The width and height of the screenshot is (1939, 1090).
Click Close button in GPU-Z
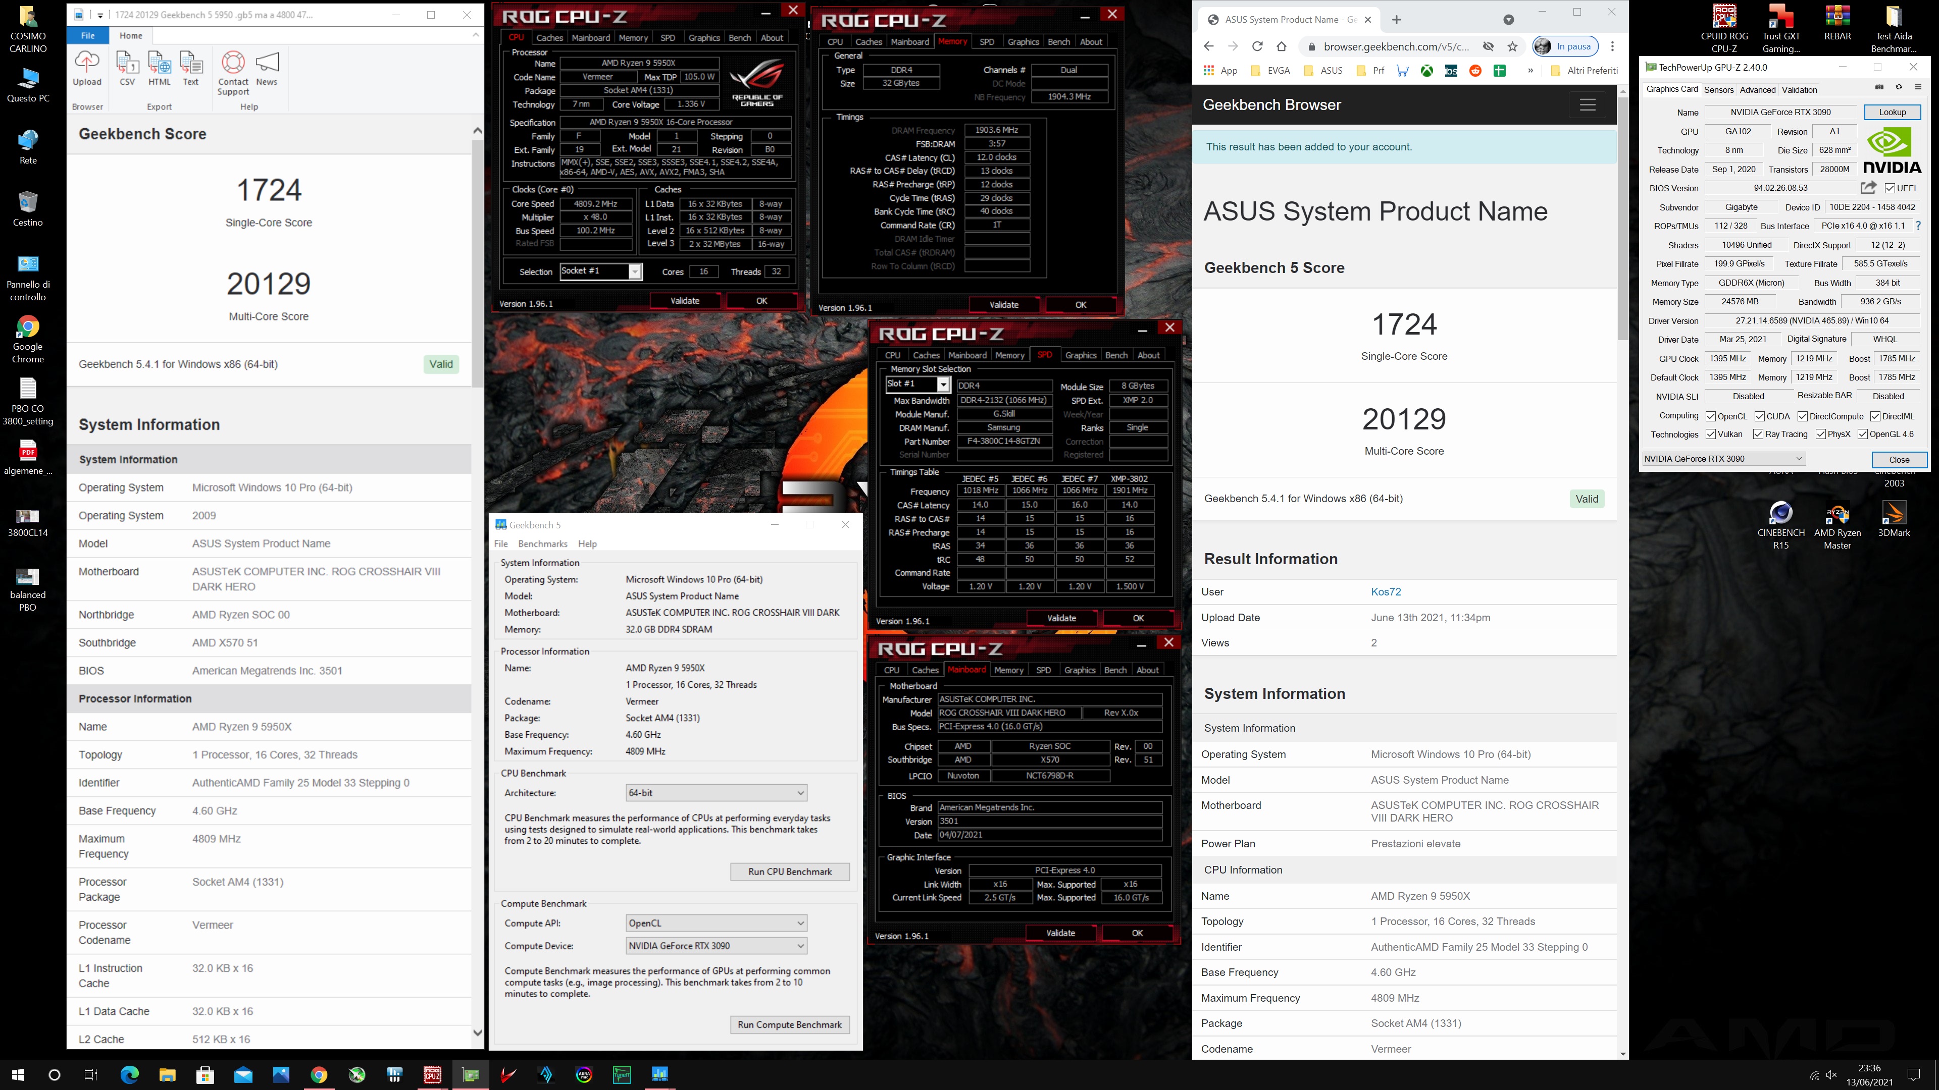pos(1899,460)
